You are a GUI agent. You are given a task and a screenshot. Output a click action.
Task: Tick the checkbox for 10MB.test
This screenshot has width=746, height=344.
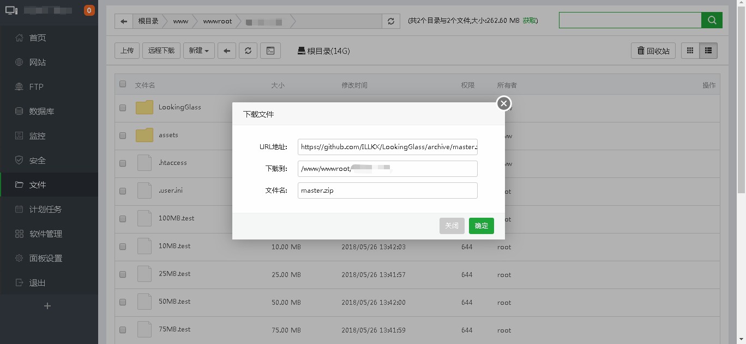point(123,247)
